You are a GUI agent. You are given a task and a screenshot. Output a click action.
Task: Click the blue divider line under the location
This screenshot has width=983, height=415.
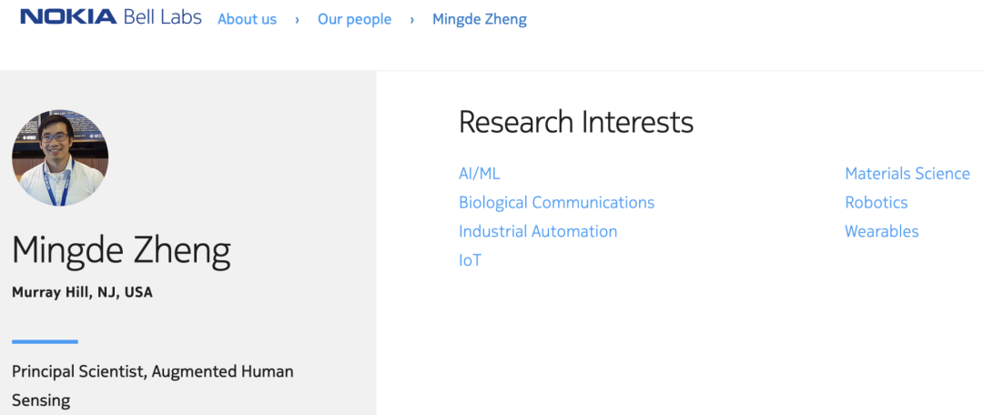click(x=45, y=342)
